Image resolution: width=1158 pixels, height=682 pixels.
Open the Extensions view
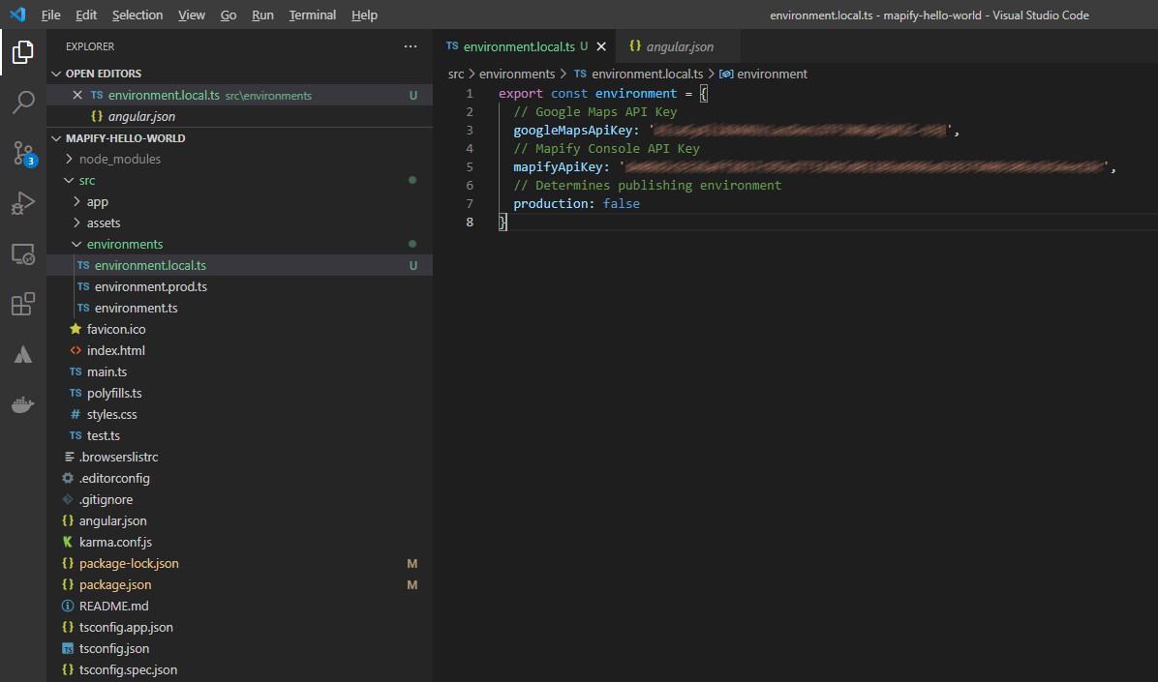click(x=23, y=304)
